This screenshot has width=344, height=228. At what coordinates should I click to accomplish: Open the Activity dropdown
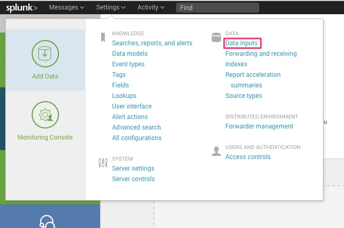[151, 8]
